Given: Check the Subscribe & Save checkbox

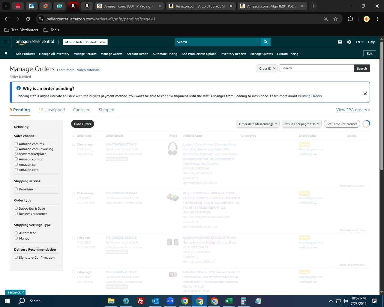Looking at the screenshot, I should point(16,208).
